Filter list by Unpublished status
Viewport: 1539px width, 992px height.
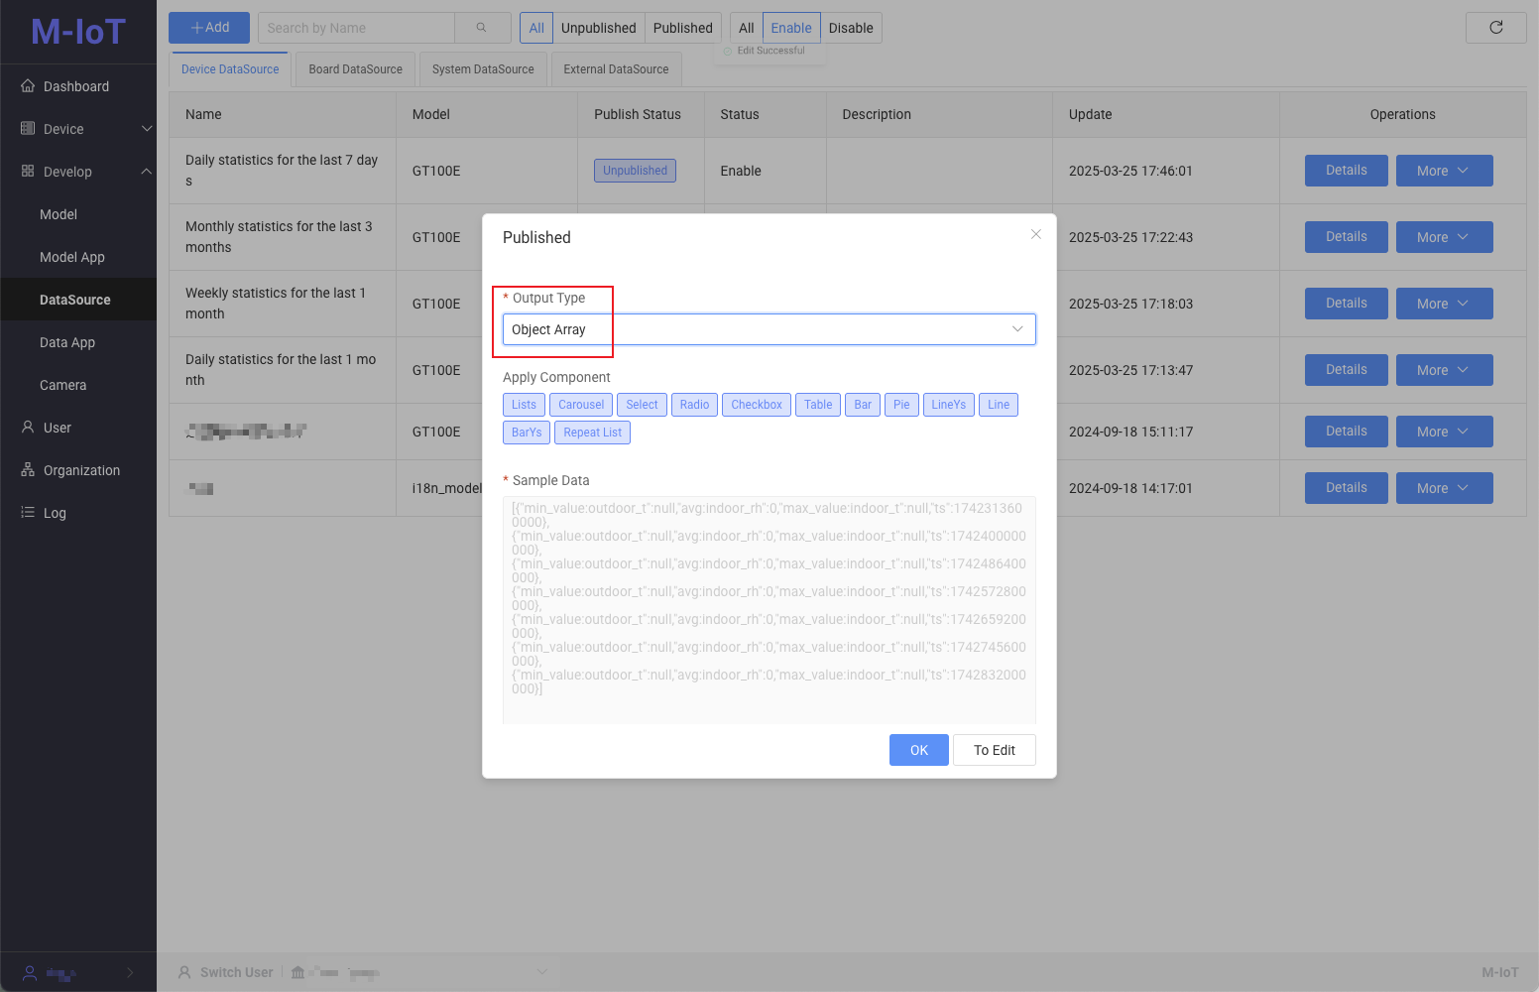(x=598, y=28)
